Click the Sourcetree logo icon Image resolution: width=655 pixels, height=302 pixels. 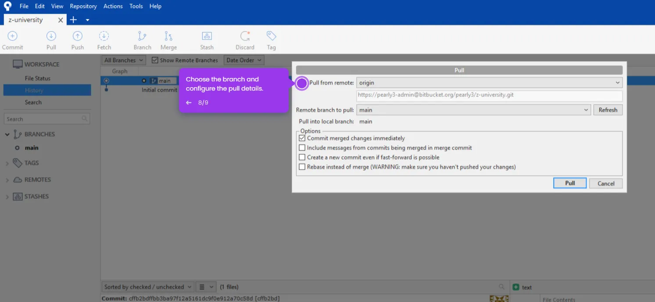pyautogui.click(x=7, y=6)
